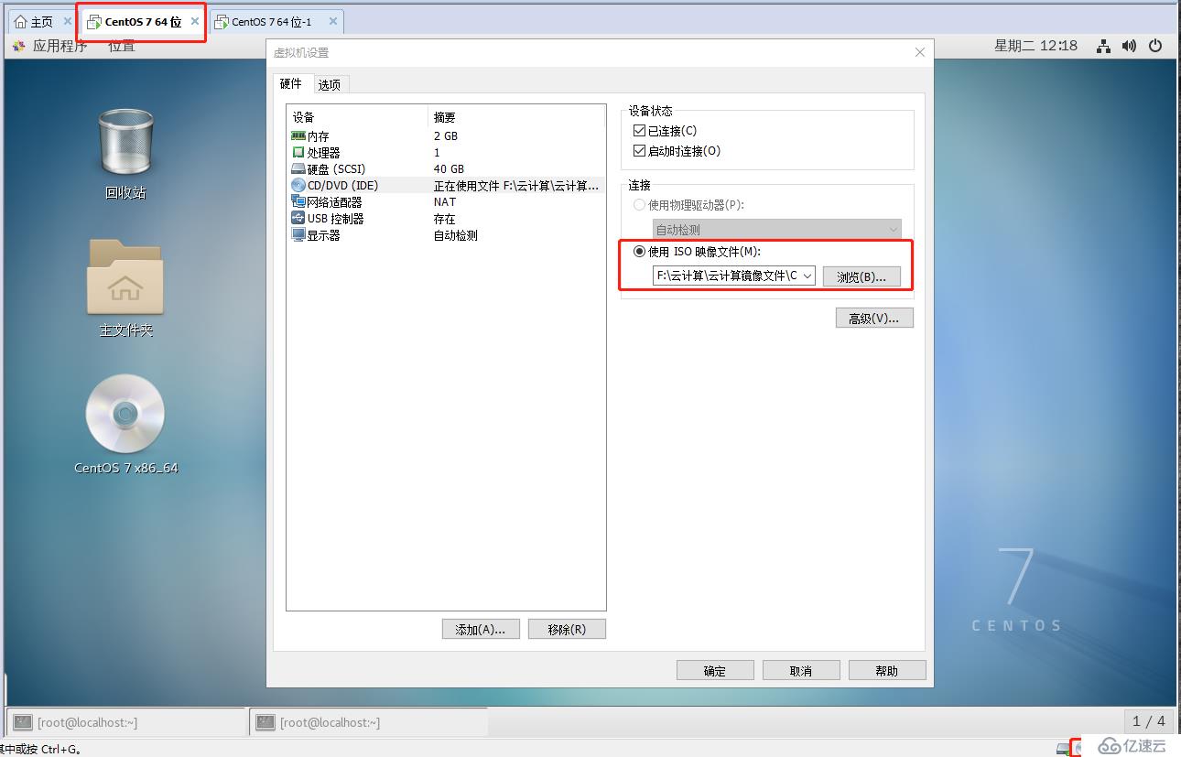Click the NAT summary value

pyautogui.click(x=445, y=201)
